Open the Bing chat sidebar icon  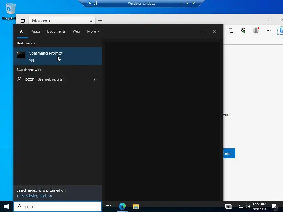(x=280, y=30)
